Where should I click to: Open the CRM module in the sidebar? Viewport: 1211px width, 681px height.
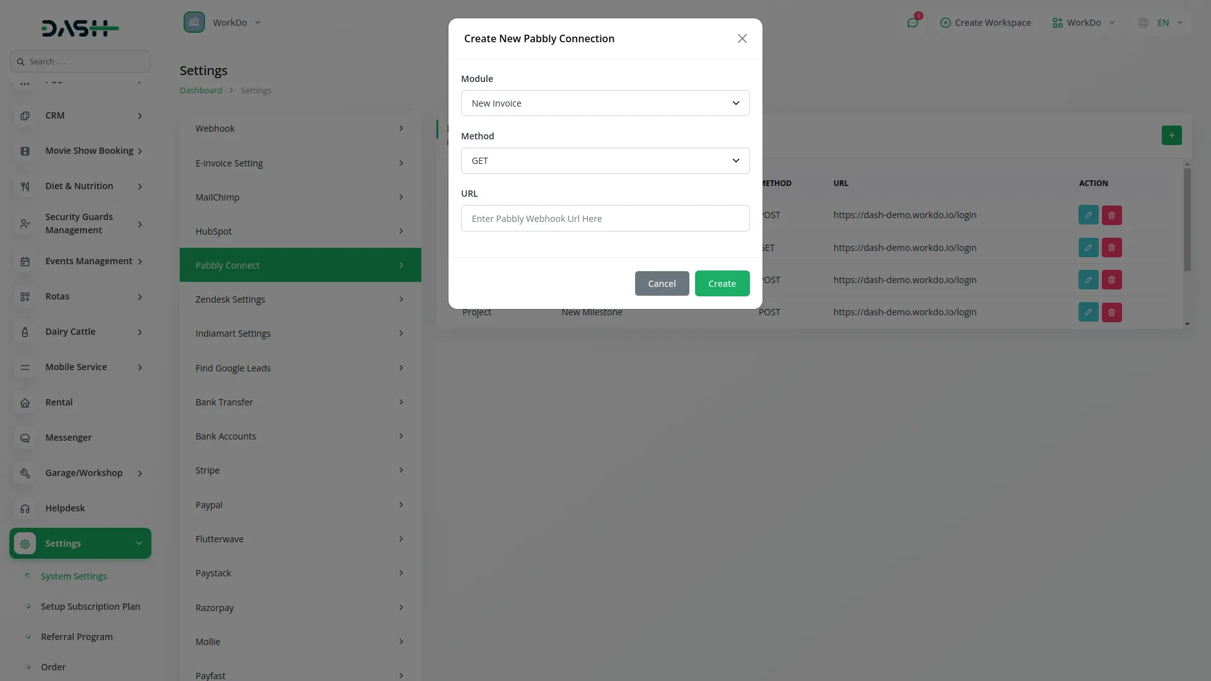tap(55, 115)
